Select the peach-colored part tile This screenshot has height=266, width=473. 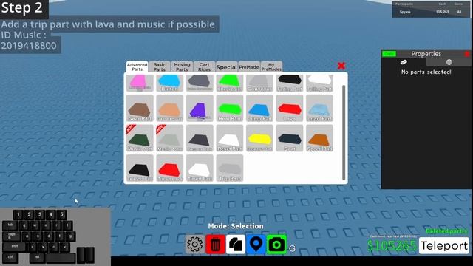pos(169,109)
